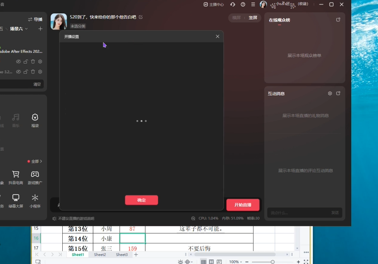Open interactive messages settings gear

coord(330,93)
